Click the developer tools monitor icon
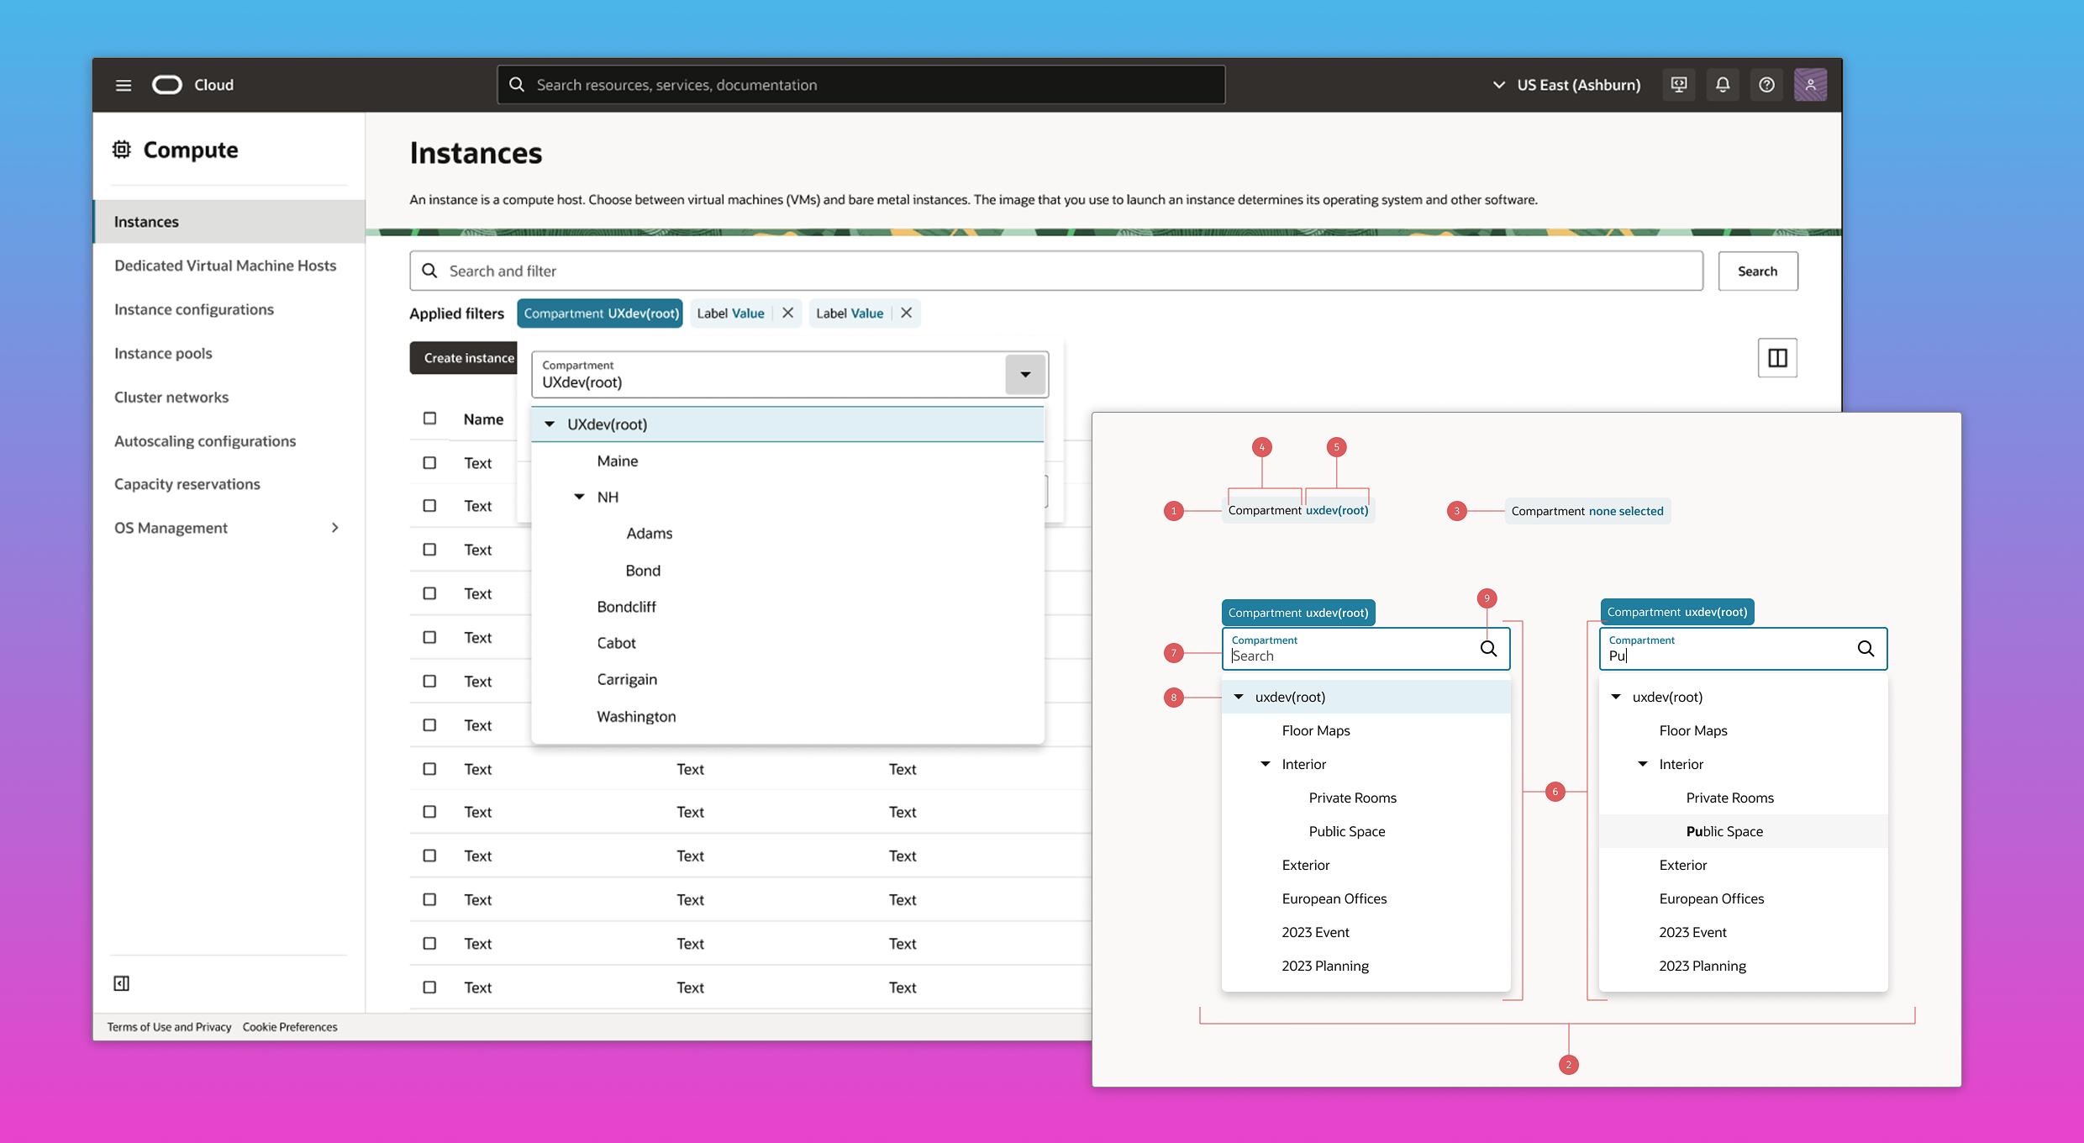Screen dimensions: 2084x1143 (1679, 85)
